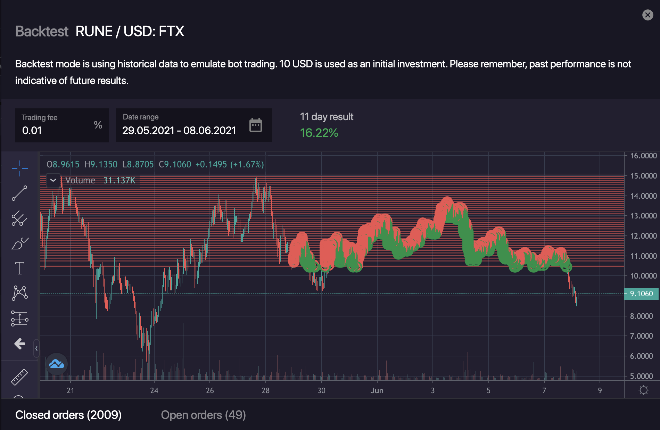This screenshot has height=430, width=660.
Task: Click the back arrow icon in toolbar
Action: pos(19,344)
